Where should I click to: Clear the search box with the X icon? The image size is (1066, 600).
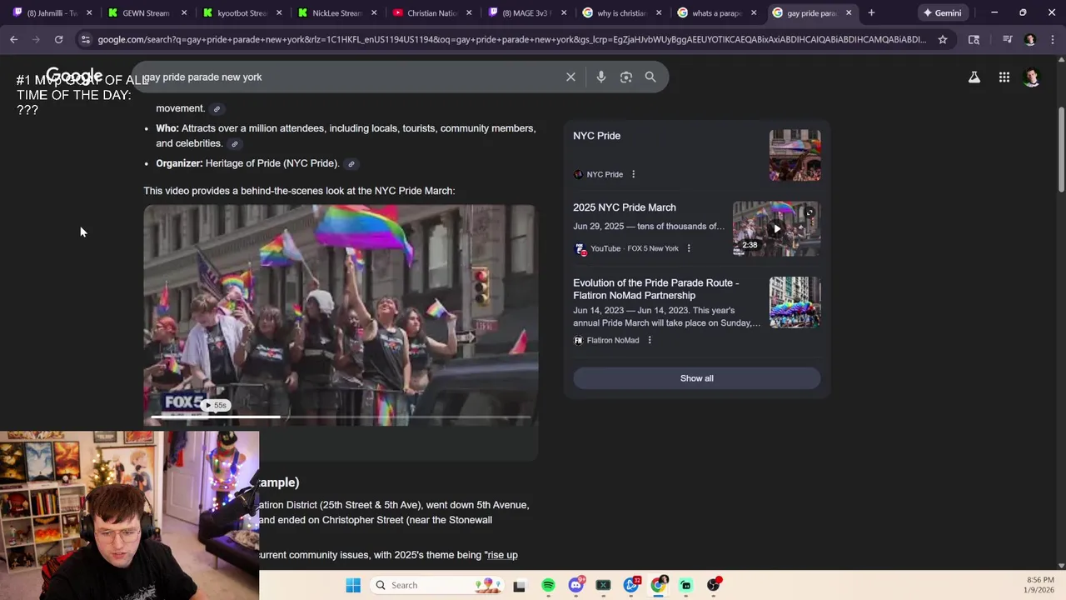coord(570,77)
